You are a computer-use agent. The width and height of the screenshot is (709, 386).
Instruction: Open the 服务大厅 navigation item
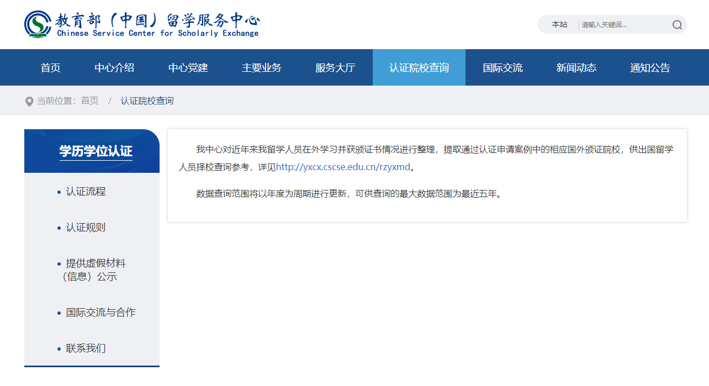pyautogui.click(x=335, y=67)
